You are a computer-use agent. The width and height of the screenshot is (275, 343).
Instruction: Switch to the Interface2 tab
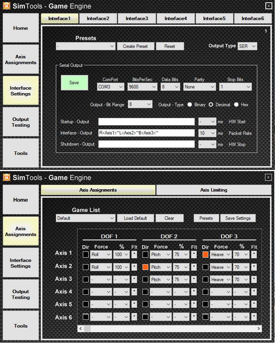[x=98, y=19]
